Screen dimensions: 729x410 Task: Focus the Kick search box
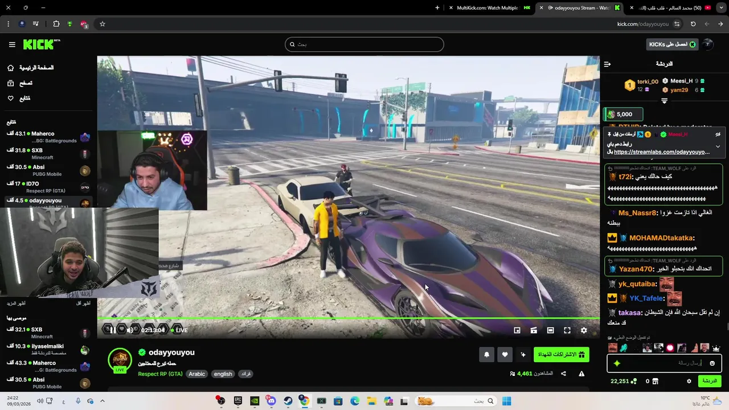(364, 44)
